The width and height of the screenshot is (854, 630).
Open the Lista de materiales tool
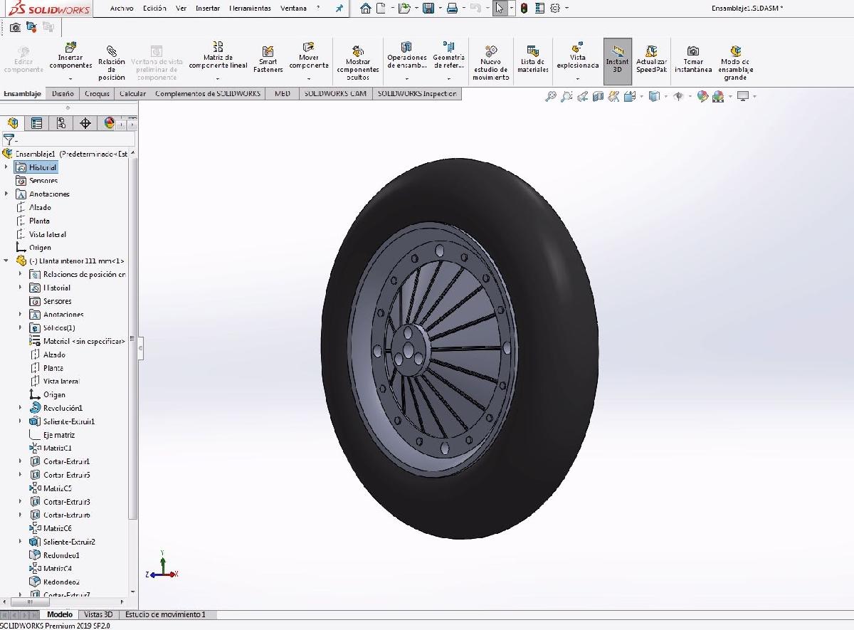coord(533,60)
